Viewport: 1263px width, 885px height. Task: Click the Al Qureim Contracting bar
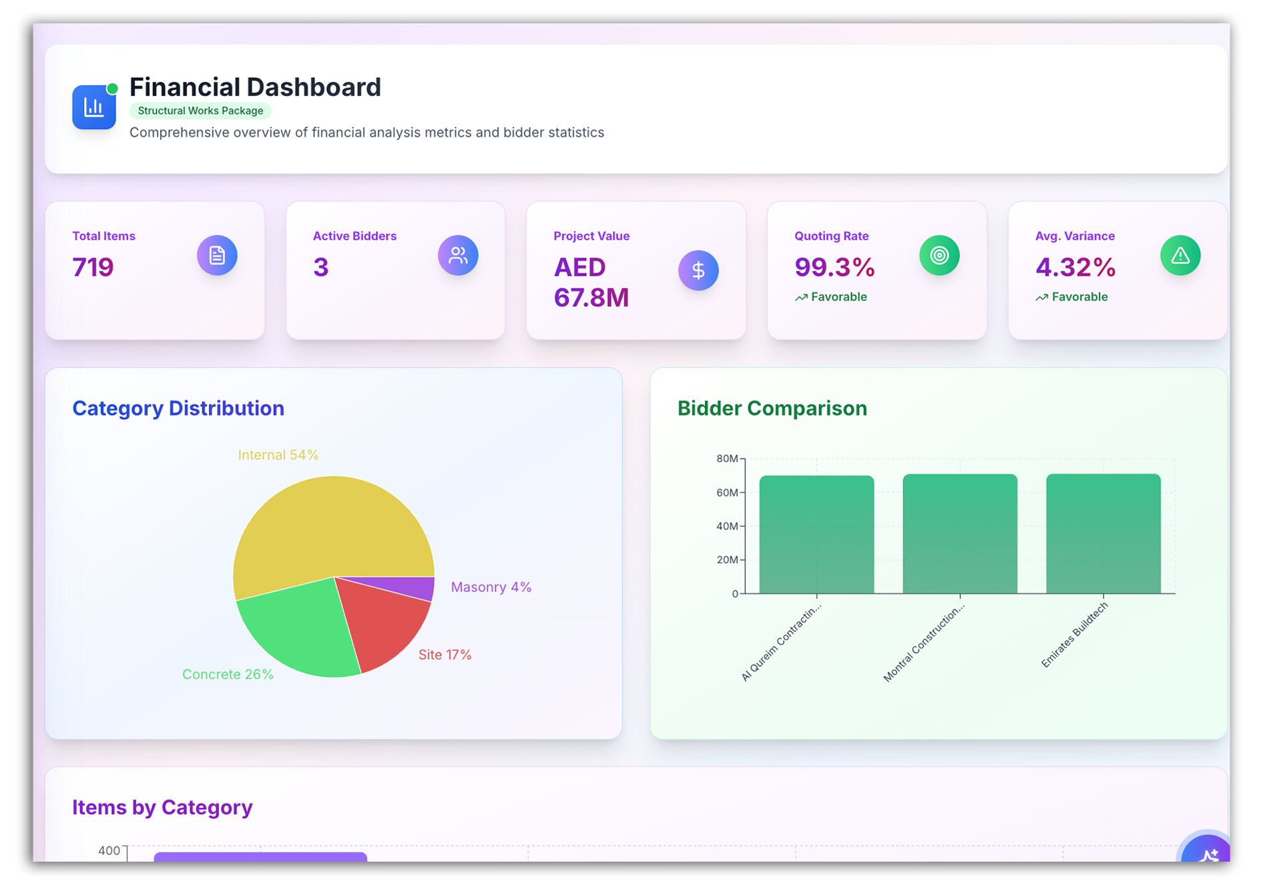click(816, 534)
